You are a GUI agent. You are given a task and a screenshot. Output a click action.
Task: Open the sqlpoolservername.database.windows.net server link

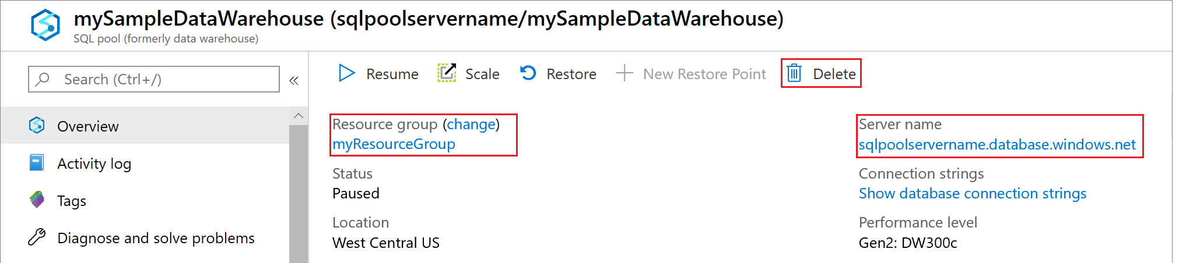point(997,144)
